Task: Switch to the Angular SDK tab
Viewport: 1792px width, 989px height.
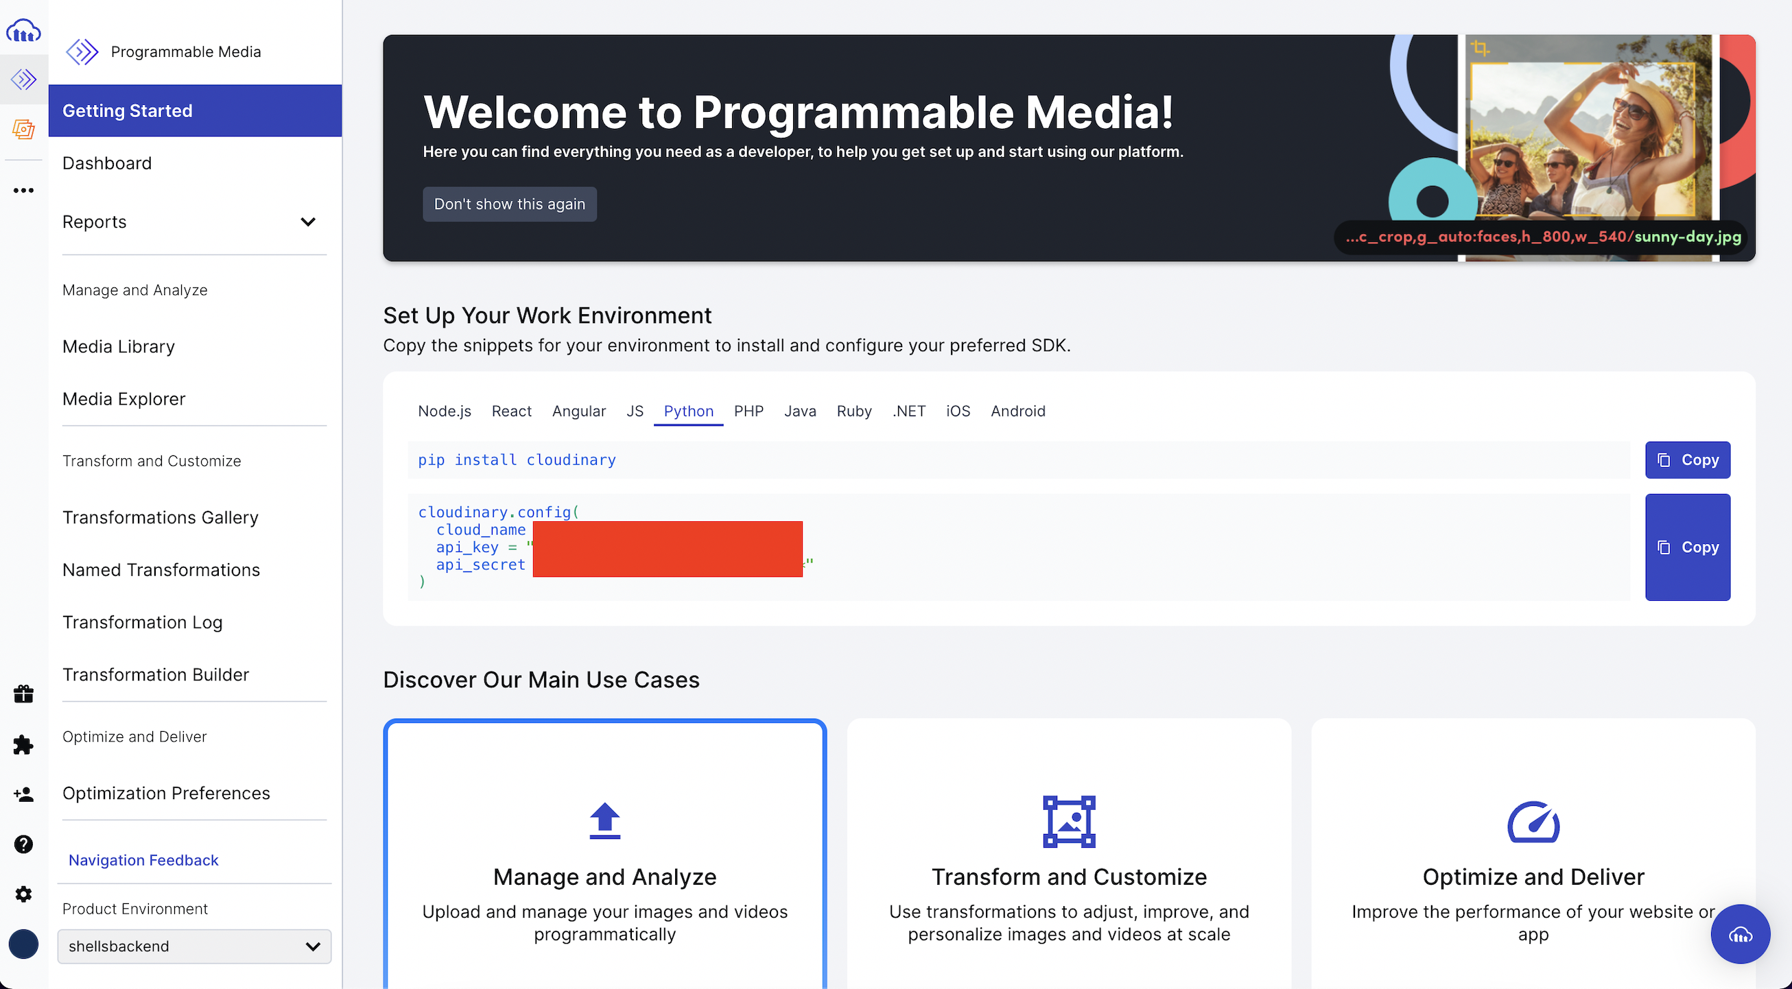Action: pos(579,411)
